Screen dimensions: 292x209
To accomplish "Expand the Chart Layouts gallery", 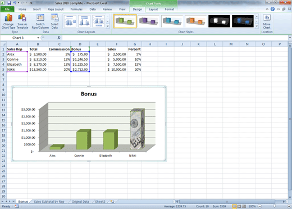I will pos(108,26).
